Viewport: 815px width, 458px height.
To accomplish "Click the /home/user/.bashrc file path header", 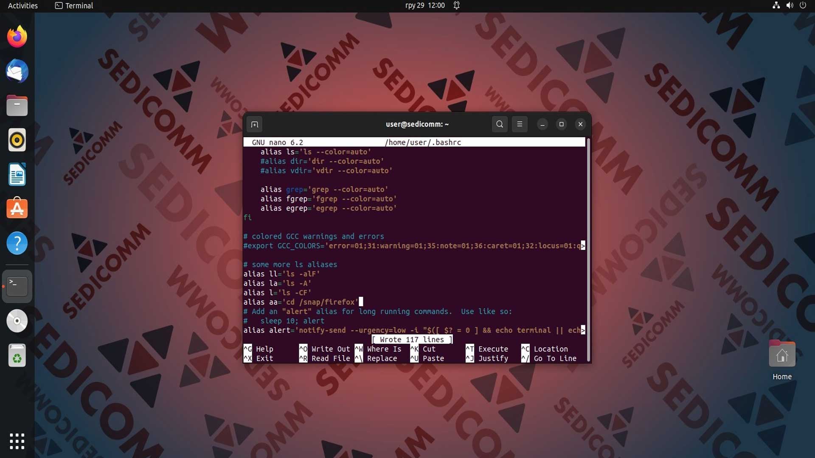I will pyautogui.click(x=423, y=142).
